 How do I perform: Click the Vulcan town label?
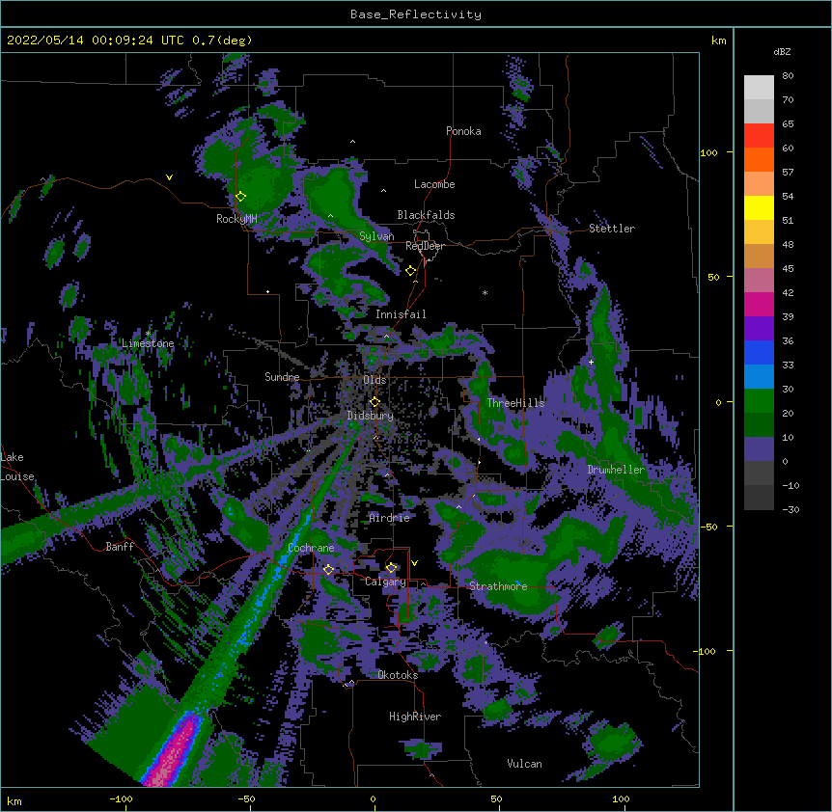(524, 764)
